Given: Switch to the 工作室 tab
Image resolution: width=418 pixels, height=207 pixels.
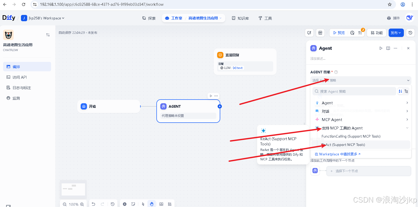Looking at the screenshot, I should pyautogui.click(x=174, y=18).
